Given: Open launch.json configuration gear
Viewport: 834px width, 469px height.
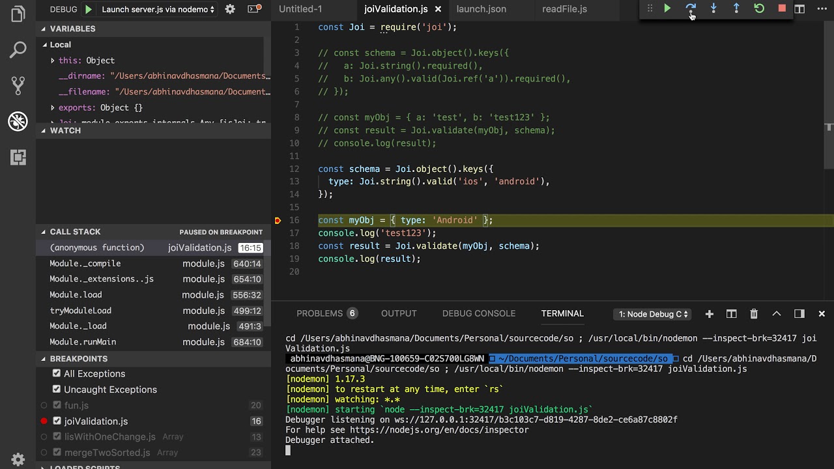Looking at the screenshot, I should click(x=230, y=9).
